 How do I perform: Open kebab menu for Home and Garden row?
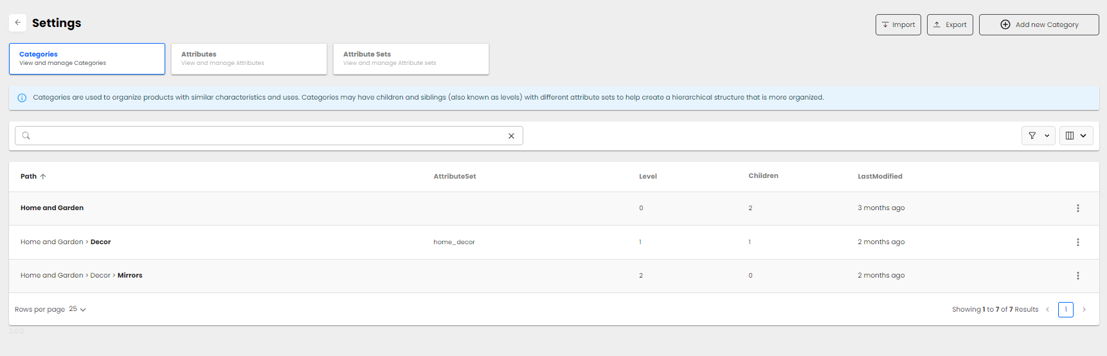pyautogui.click(x=1077, y=208)
